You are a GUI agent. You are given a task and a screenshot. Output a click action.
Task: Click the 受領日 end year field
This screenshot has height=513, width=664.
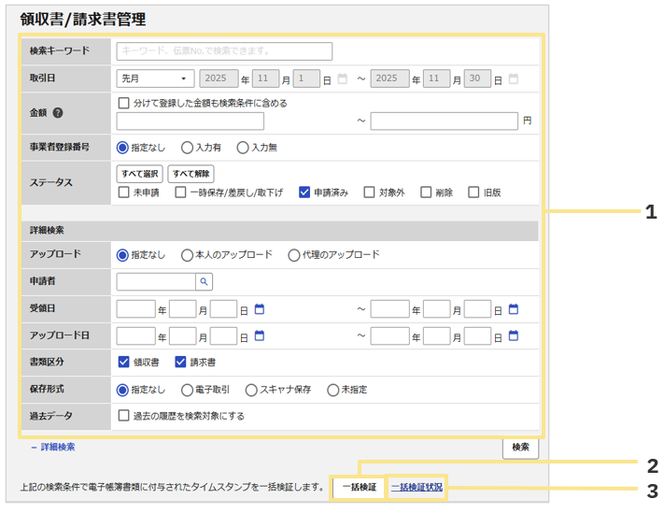(x=390, y=309)
